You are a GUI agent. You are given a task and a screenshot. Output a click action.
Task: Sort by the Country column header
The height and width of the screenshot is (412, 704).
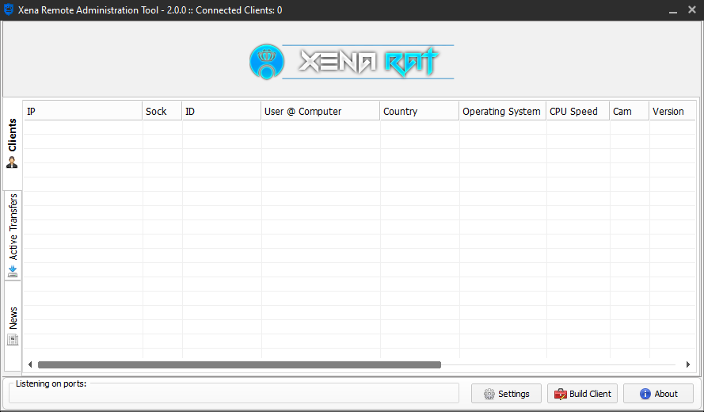(x=419, y=111)
